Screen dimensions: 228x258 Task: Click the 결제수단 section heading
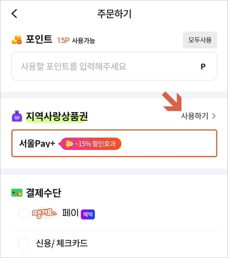coord(44,193)
